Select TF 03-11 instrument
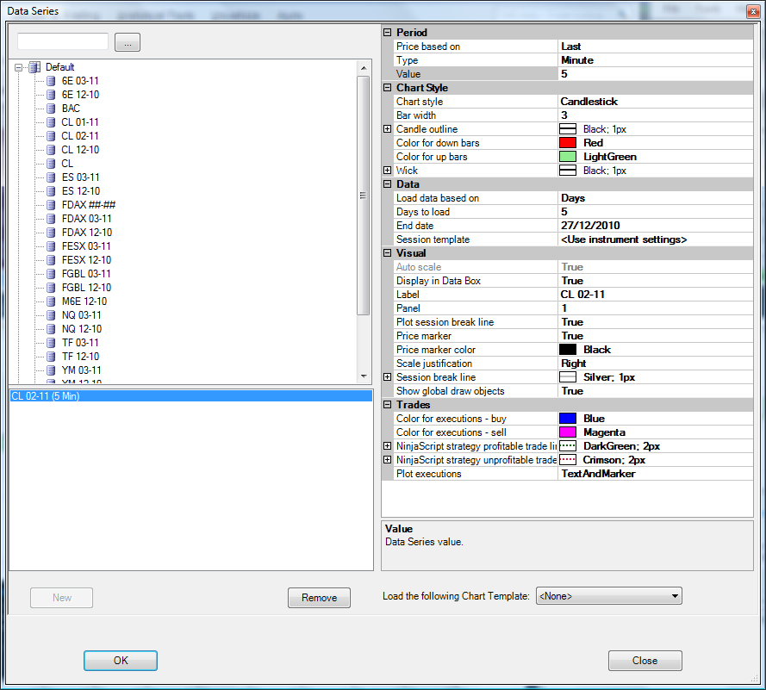766x690 pixels. pos(81,343)
